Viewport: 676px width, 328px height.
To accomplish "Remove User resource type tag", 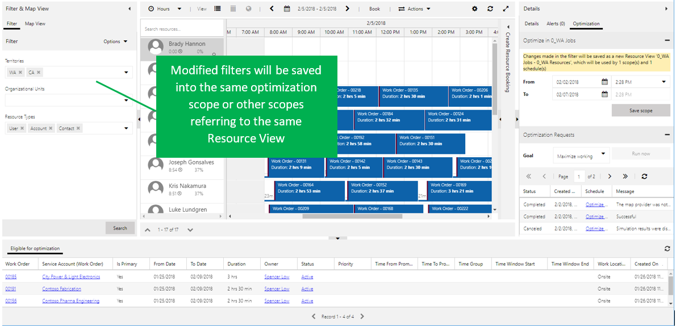I will (22, 128).
